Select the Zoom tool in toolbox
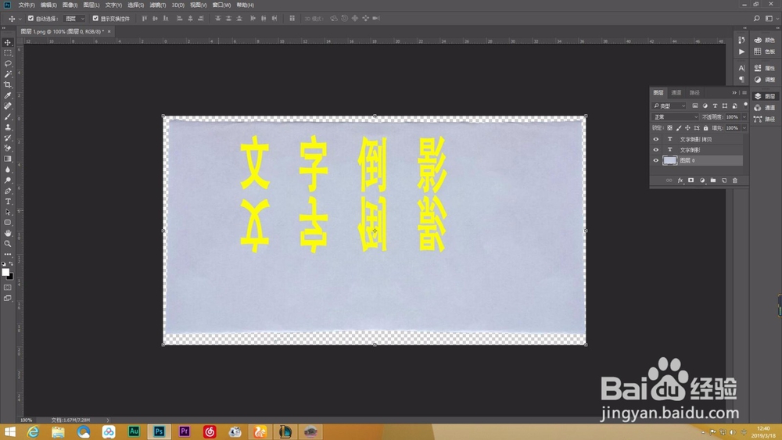Viewport: 782px width, 440px height. point(8,244)
